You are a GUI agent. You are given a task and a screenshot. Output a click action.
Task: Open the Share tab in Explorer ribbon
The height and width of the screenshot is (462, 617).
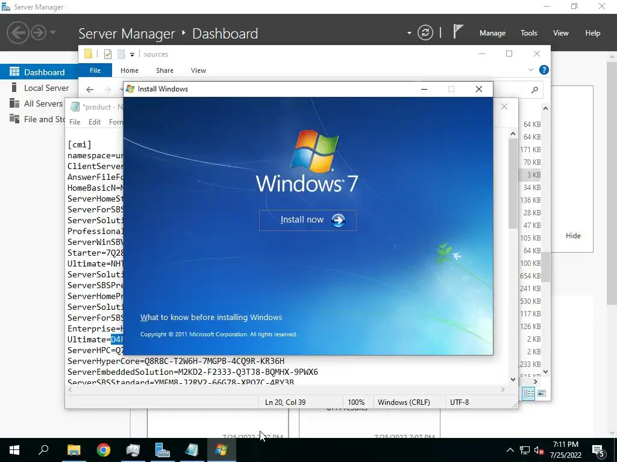click(164, 70)
